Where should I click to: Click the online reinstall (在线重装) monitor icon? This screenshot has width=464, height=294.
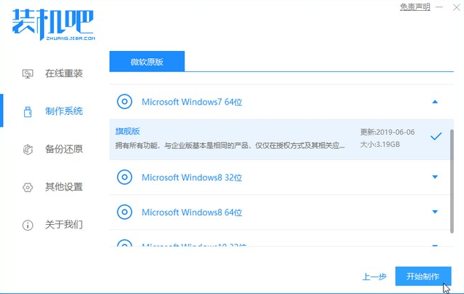[28, 73]
